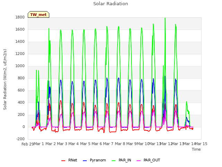Toggle the RNet legend entry
Image resolution: width=222 pixels, height=167 pixels.
coord(69,160)
